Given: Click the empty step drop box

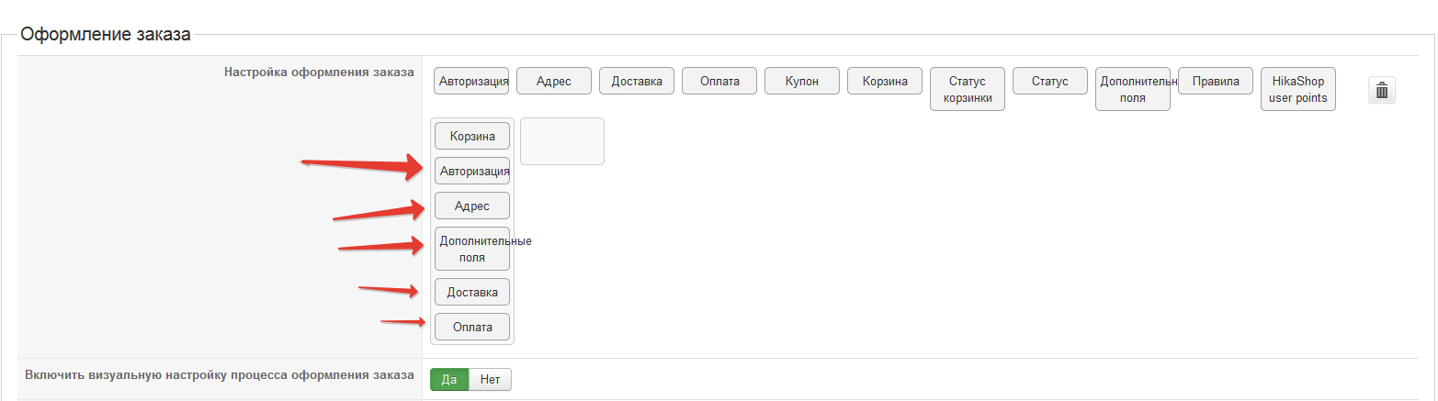Looking at the screenshot, I should (x=562, y=141).
